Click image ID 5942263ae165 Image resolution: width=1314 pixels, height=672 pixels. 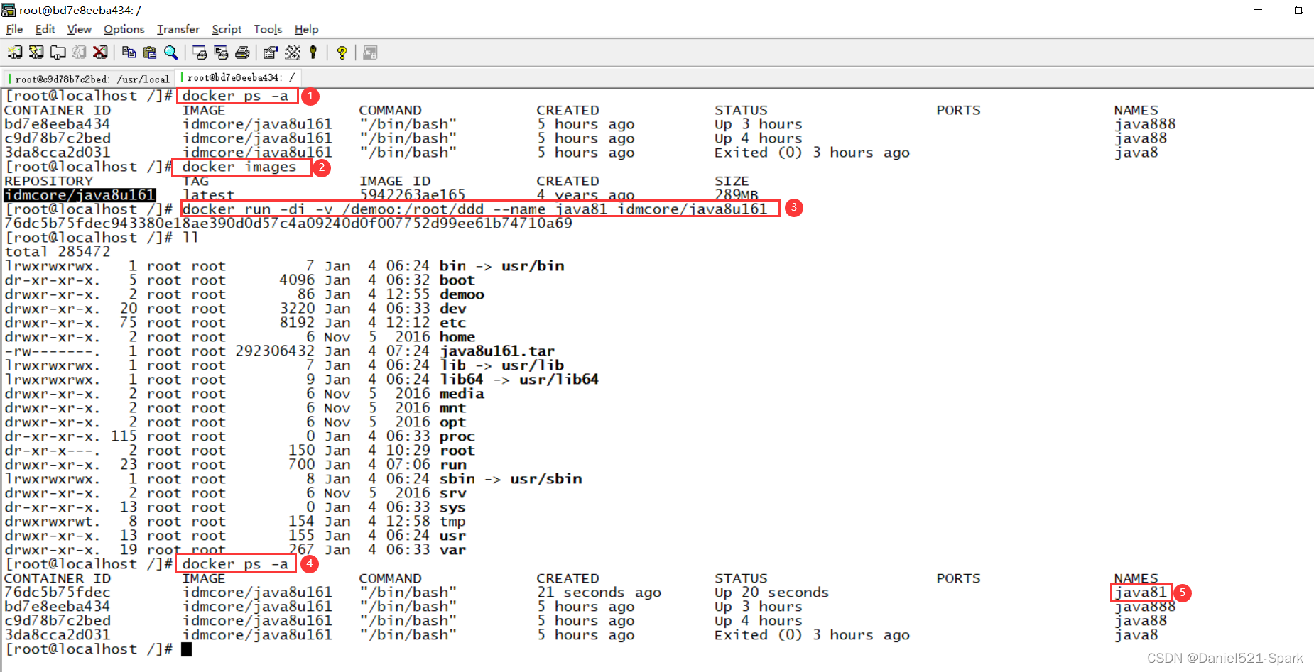coord(412,195)
